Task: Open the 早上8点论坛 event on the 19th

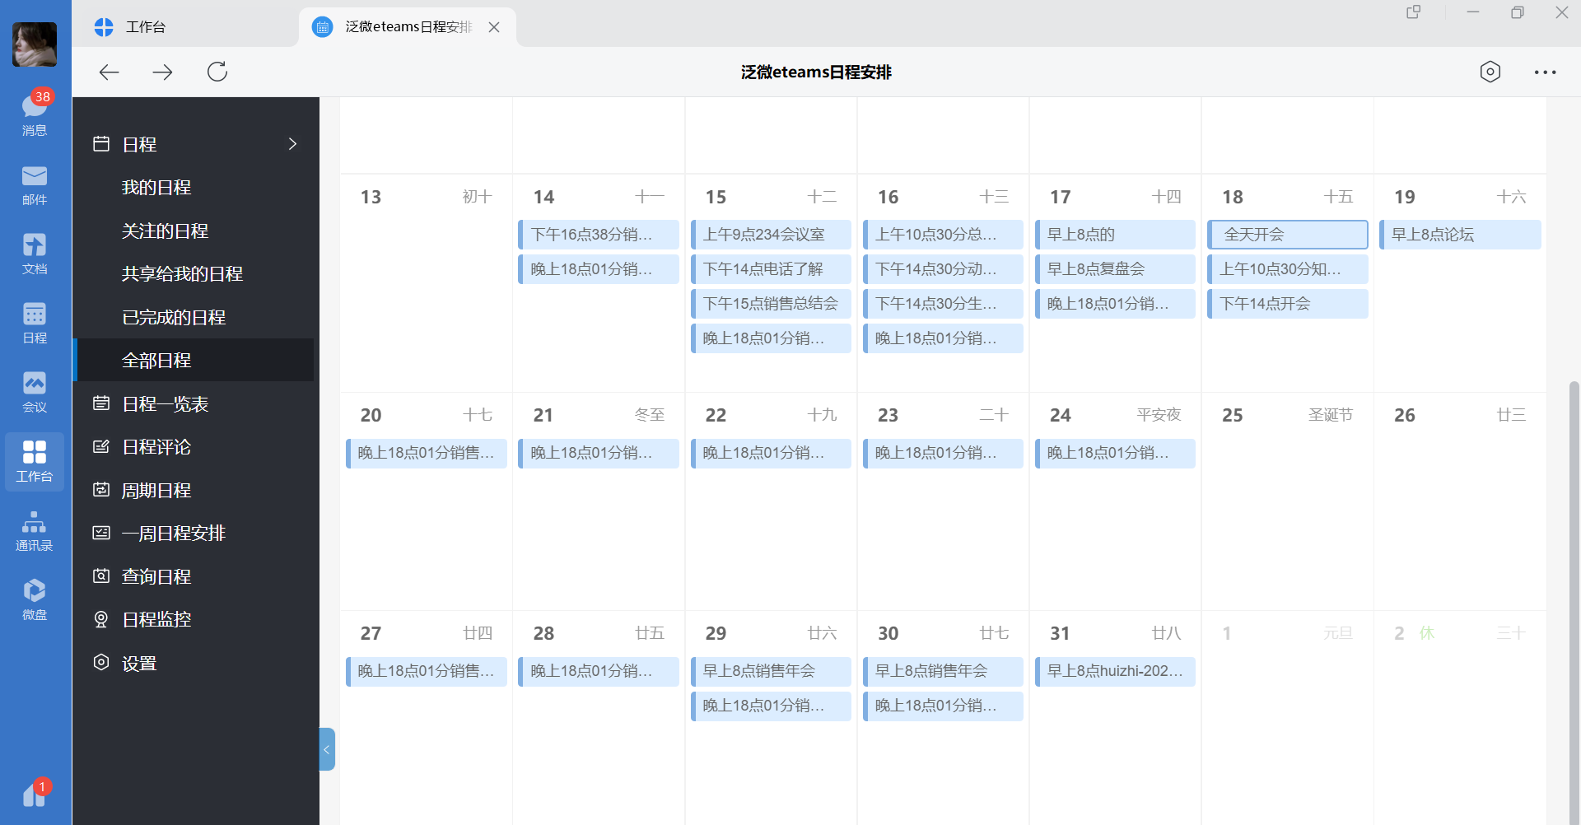Action: 1459,235
